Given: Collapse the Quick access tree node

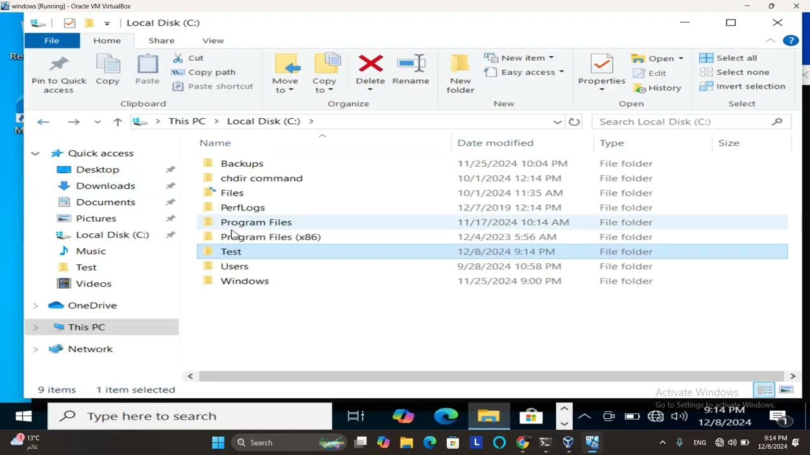Looking at the screenshot, I should click(35, 153).
